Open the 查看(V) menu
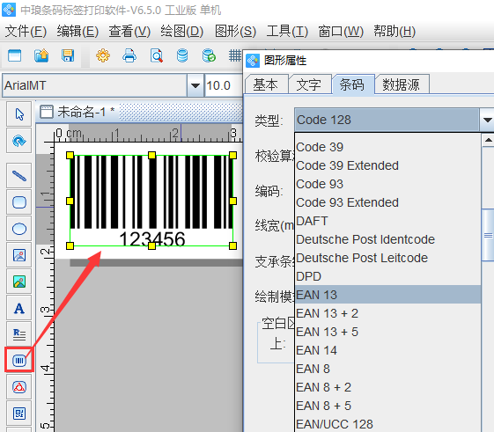The image size is (494, 432). click(x=129, y=32)
